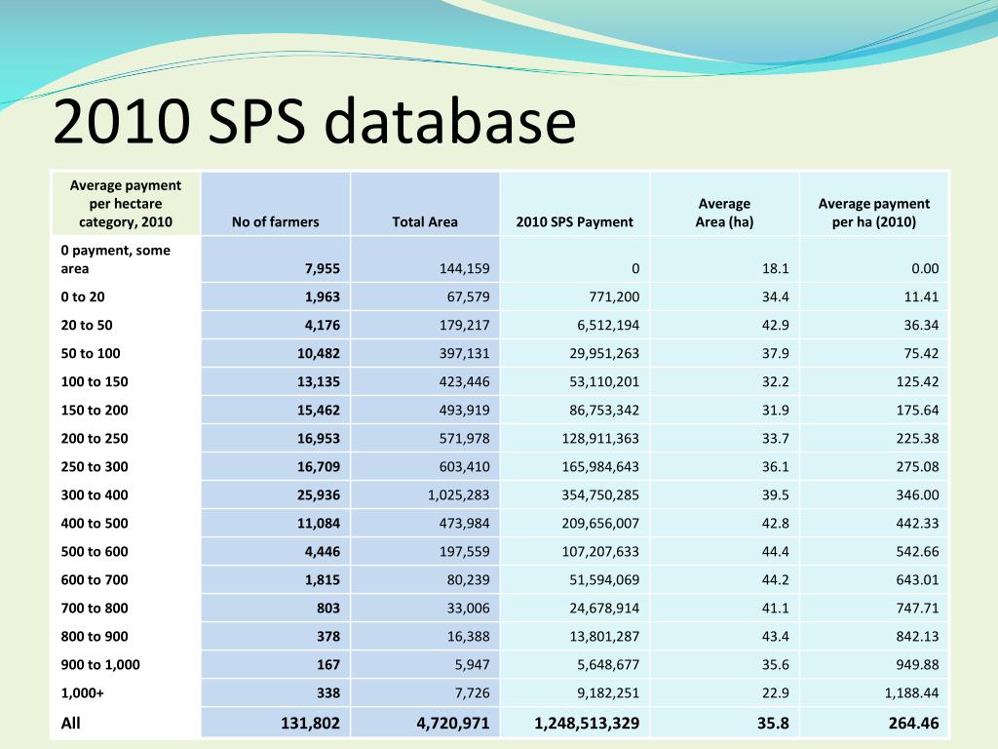Select farmers count cell '10,482'

(x=319, y=353)
